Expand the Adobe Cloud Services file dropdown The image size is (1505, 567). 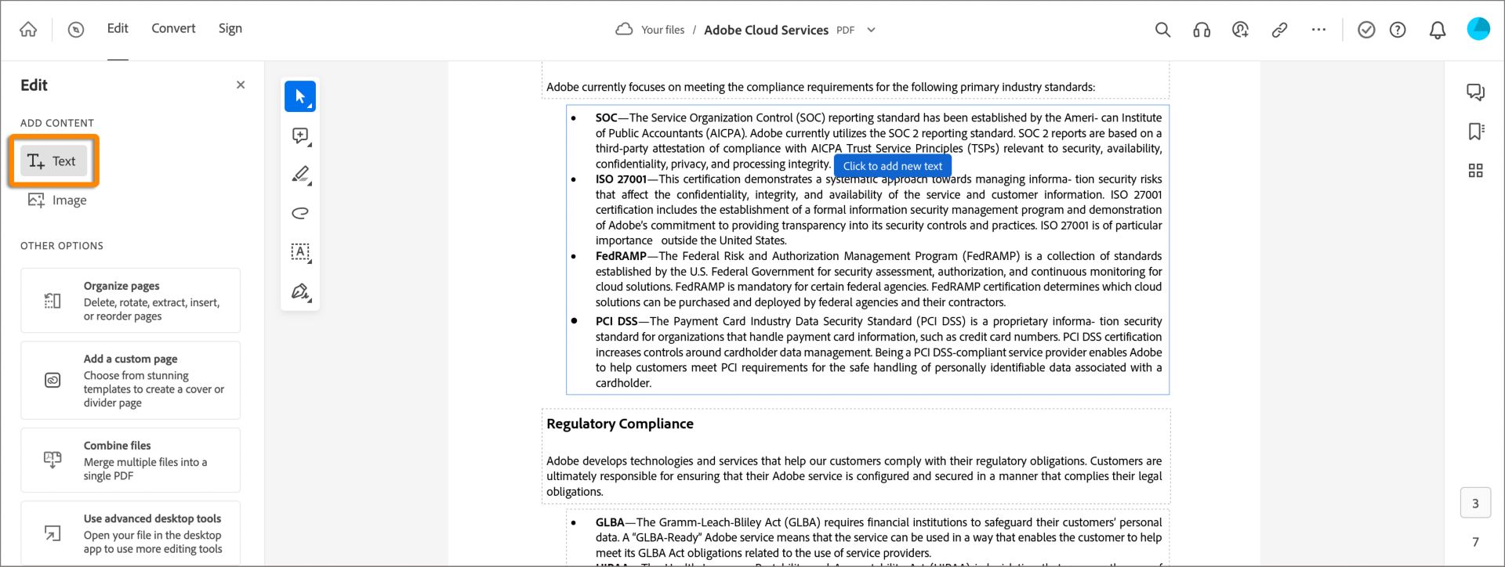[871, 30]
